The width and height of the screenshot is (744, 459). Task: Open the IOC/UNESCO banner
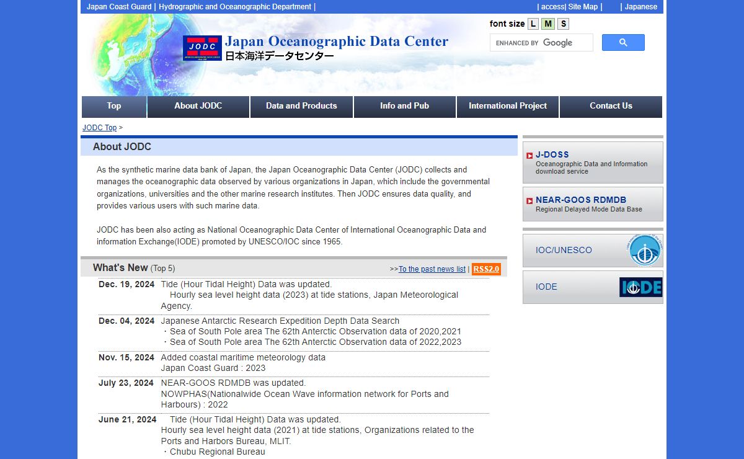(x=593, y=251)
